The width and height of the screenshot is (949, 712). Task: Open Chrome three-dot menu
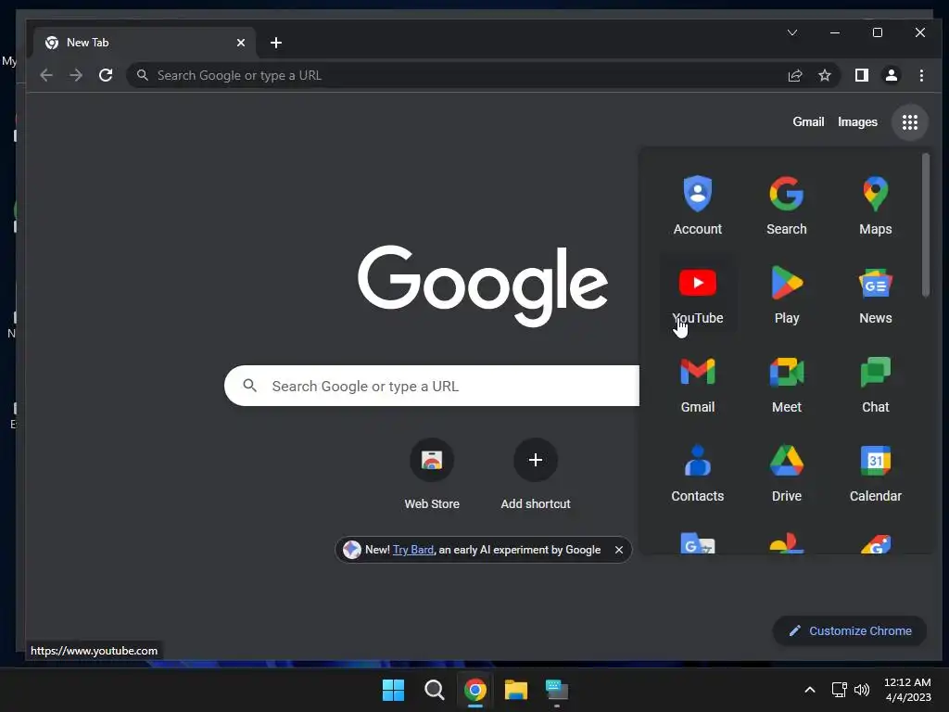(921, 75)
